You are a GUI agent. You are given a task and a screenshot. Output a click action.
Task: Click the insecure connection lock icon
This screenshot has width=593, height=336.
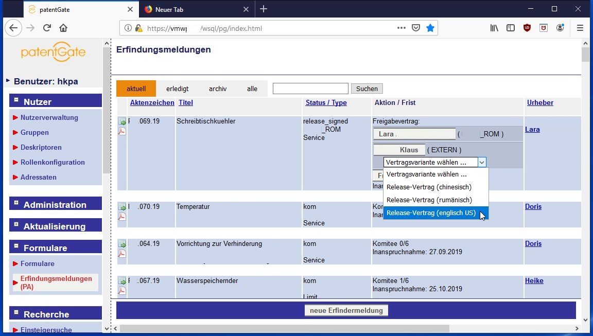(x=138, y=28)
